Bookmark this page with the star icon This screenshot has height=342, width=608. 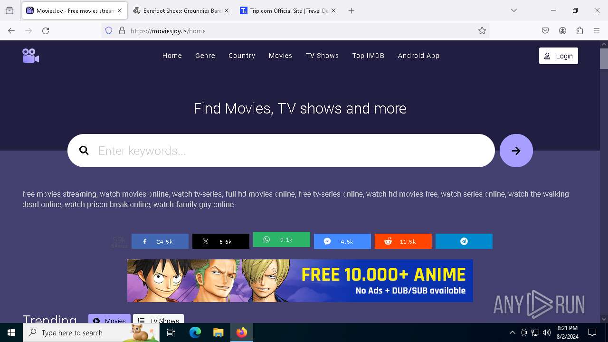tap(482, 31)
